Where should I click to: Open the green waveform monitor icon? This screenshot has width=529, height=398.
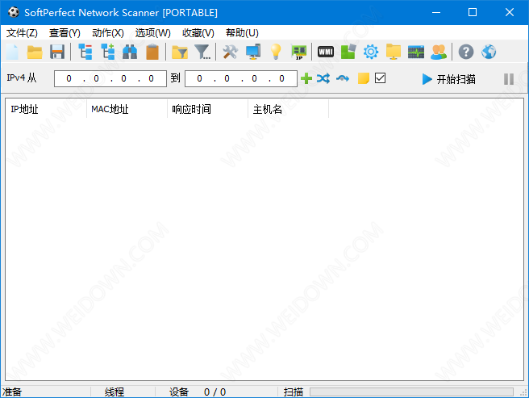click(x=416, y=52)
